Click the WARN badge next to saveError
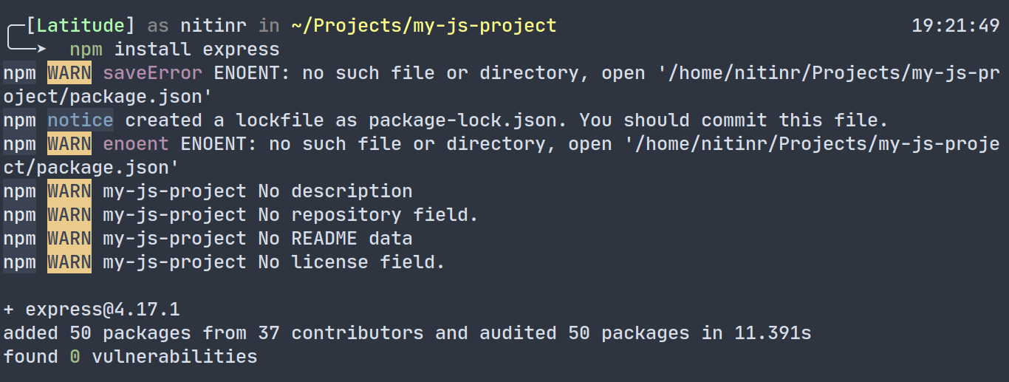The width and height of the screenshot is (1009, 382). coord(69,73)
